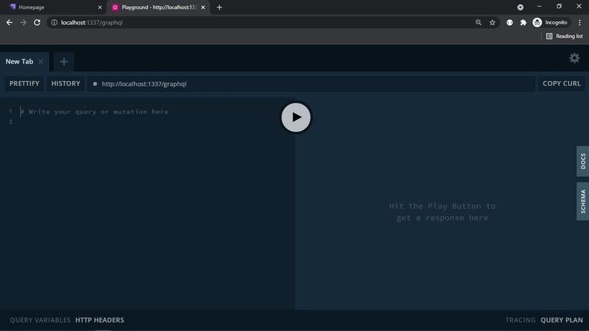Viewport: 589px width, 331px height.
Task: Close the Playground browser tab
Action: click(x=203, y=7)
